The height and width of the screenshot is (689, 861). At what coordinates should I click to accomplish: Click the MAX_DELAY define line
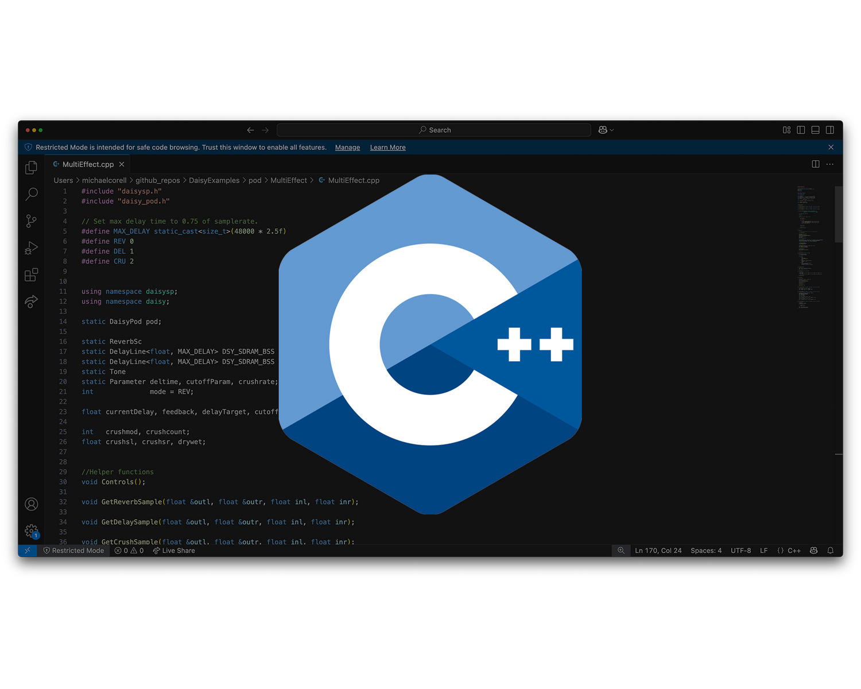point(184,231)
